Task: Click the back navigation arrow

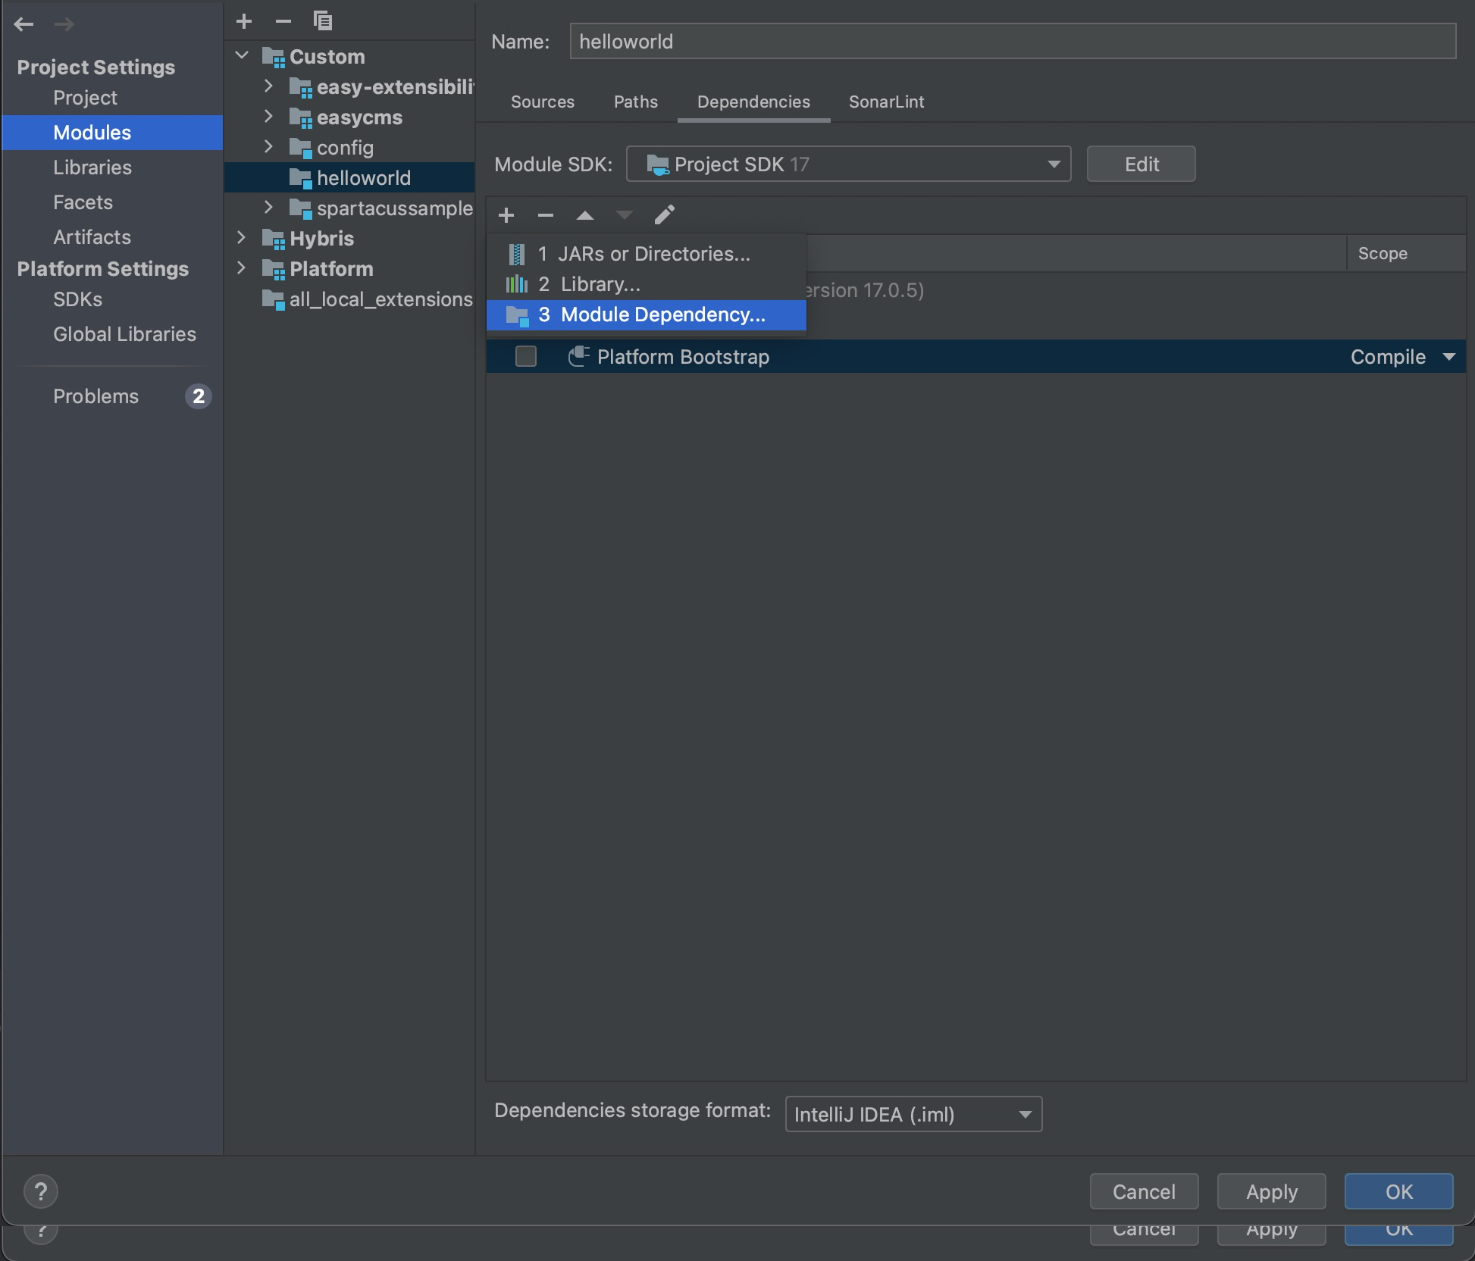Action: click(24, 24)
